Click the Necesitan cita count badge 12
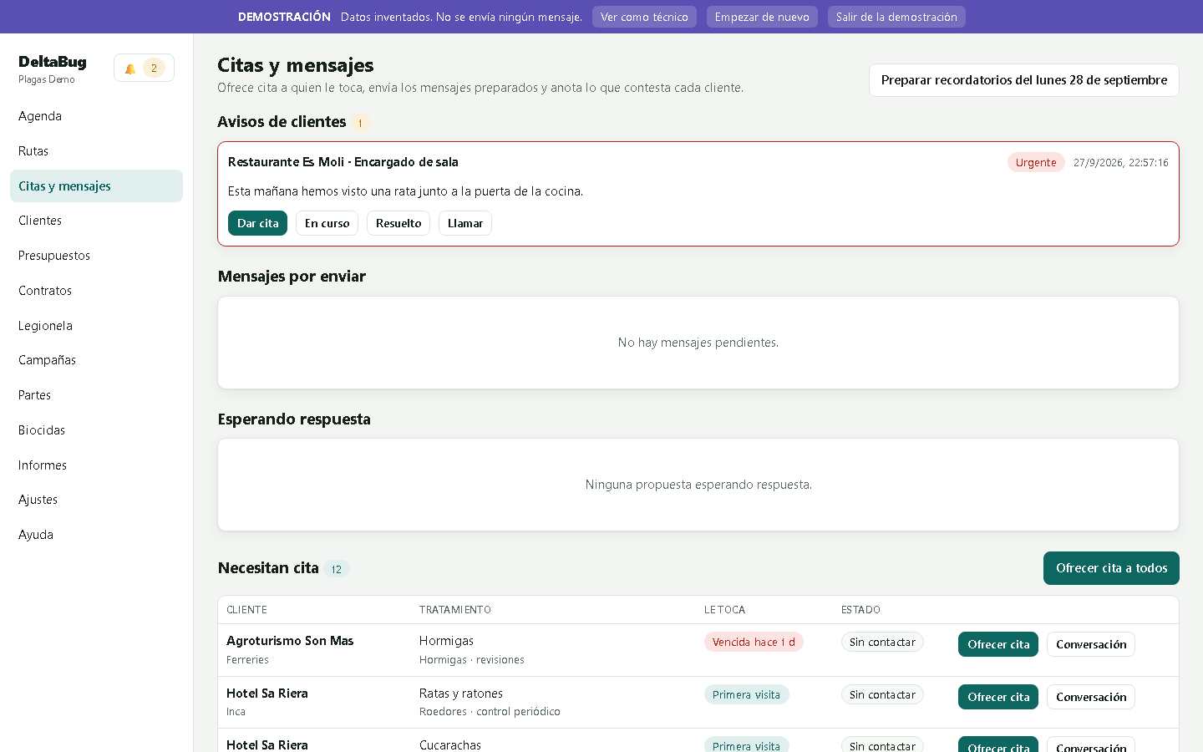The height and width of the screenshot is (752, 1203). tap(337, 569)
